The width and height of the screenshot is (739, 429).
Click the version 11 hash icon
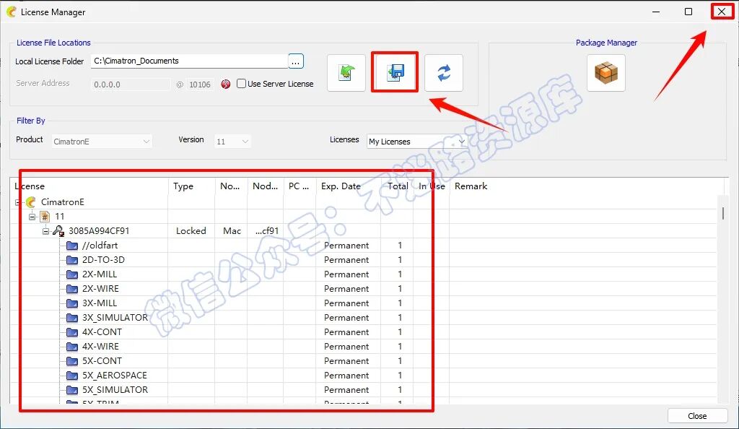coord(45,217)
